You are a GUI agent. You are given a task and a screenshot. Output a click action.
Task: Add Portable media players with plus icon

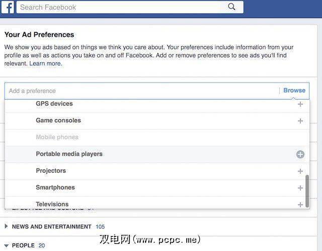click(x=300, y=154)
